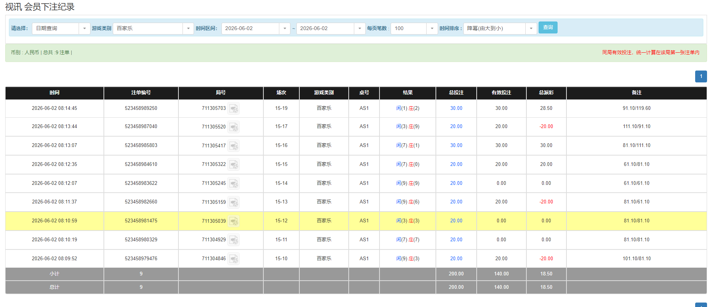
Task: Select remark 101.10/81.10
Action: tap(637, 258)
